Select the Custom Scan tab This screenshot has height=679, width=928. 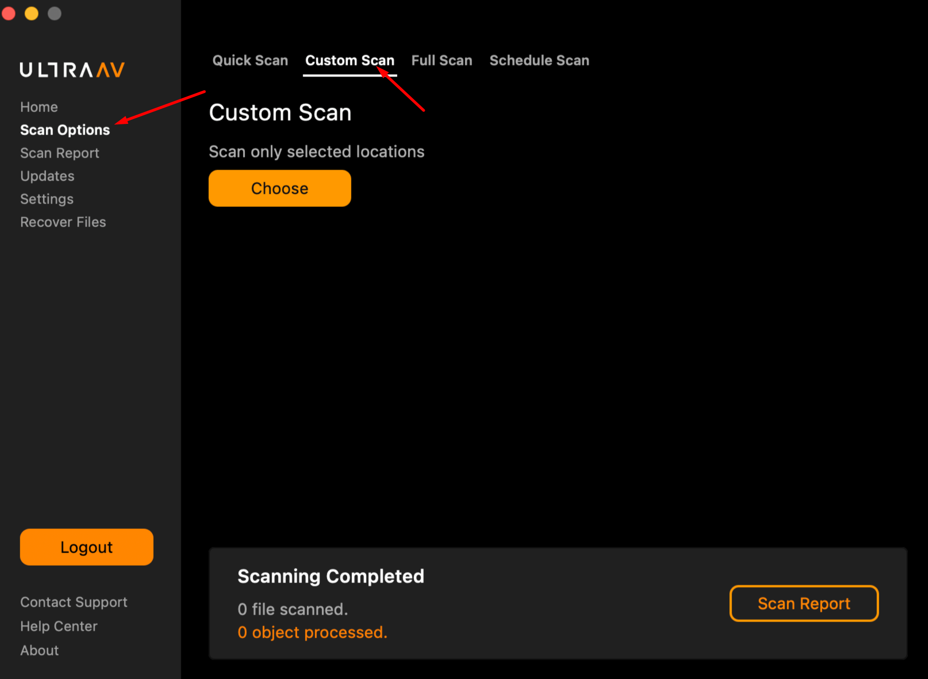click(x=350, y=61)
